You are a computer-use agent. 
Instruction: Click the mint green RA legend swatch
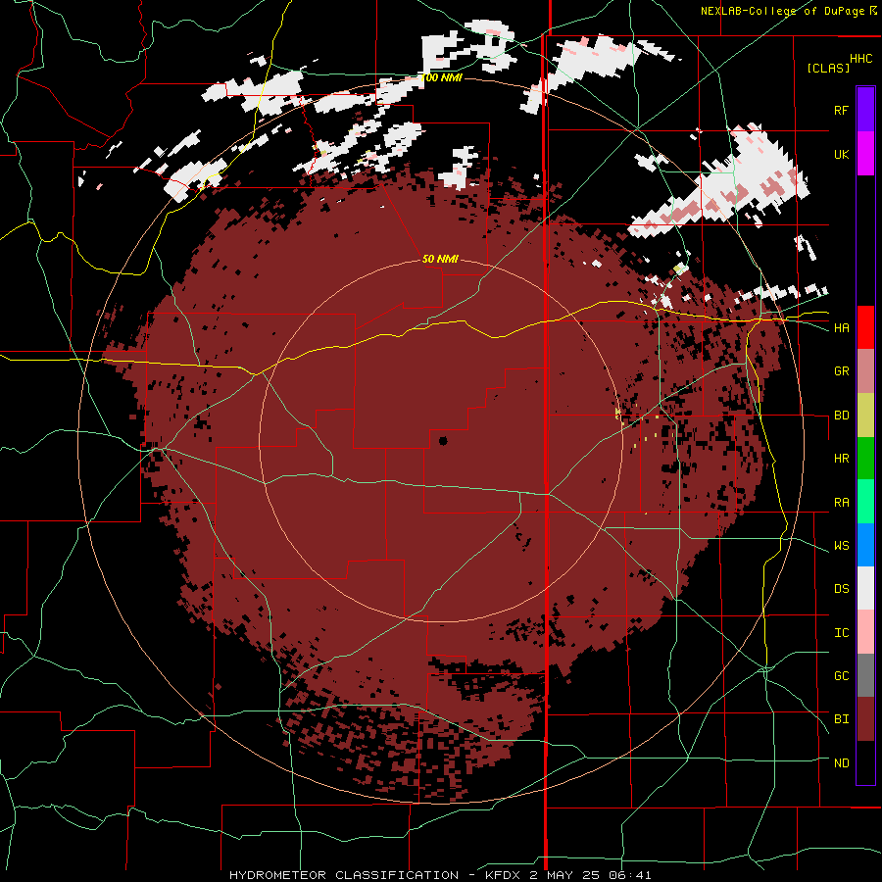point(865,502)
